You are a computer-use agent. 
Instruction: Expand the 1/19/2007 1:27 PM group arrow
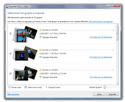(x=113, y=30)
